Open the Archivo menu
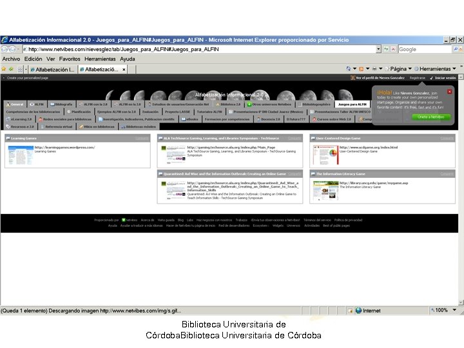This screenshot has height=348, width=464. pos(11,59)
